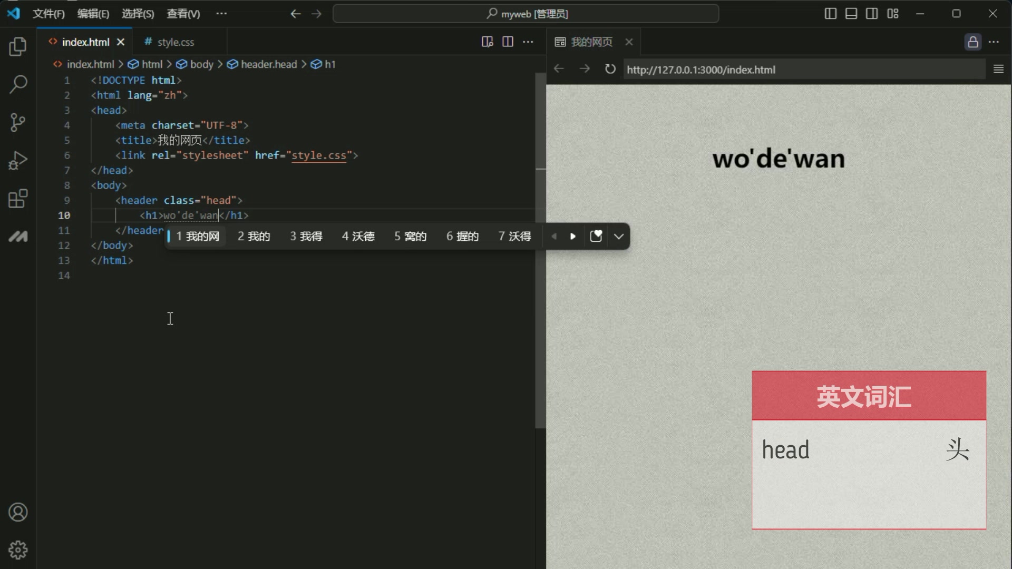1012x569 pixels.
Task: Toggle the preview lock icon
Action: pyautogui.click(x=972, y=42)
